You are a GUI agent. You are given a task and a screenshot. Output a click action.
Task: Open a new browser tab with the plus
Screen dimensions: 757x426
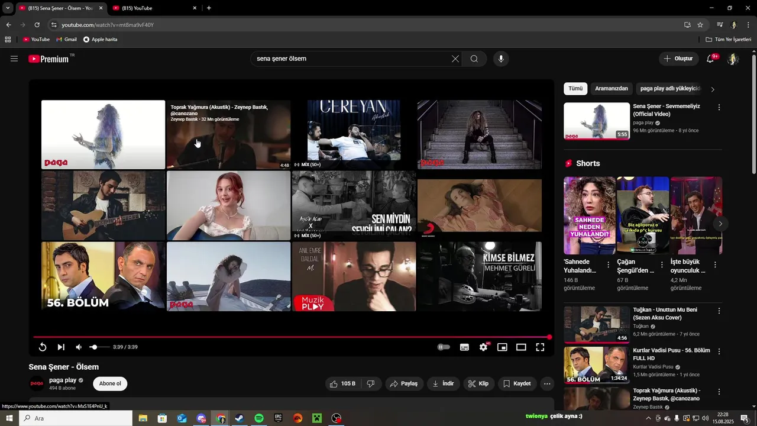tap(209, 8)
